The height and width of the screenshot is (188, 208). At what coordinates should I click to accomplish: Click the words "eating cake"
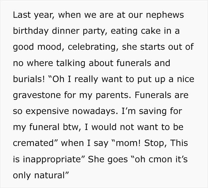click(135, 31)
